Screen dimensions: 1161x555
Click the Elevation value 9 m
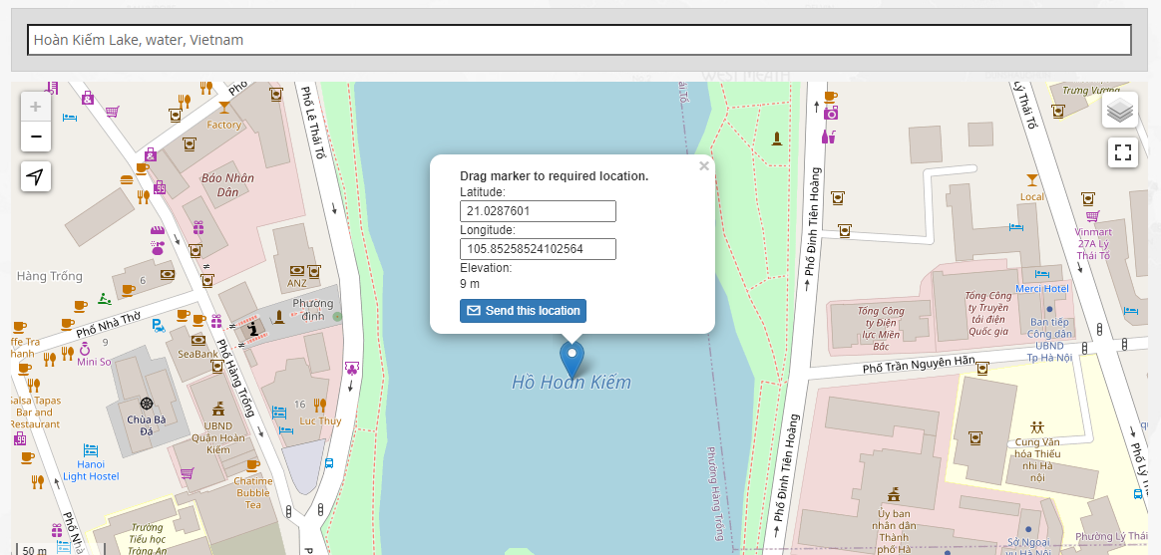tap(470, 284)
